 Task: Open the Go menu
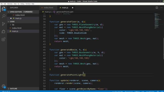pos(18,4)
